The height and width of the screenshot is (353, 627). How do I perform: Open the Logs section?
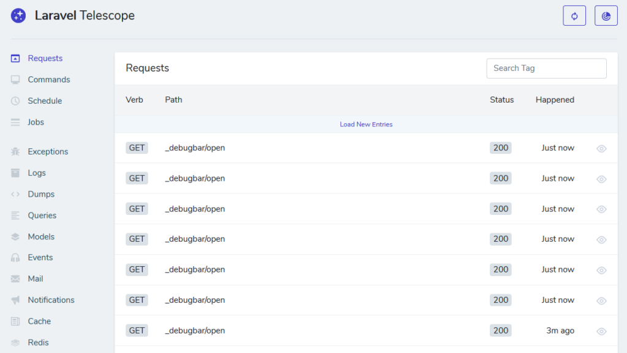pyautogui.click(x=37, y=173)
